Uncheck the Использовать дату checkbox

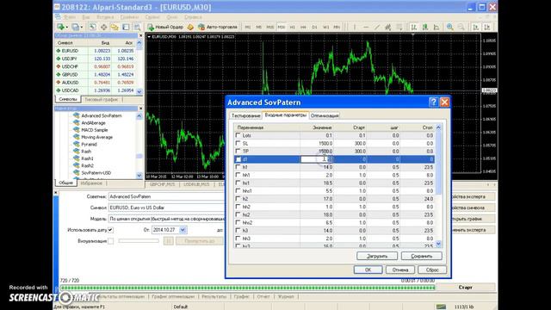point(110,230)
